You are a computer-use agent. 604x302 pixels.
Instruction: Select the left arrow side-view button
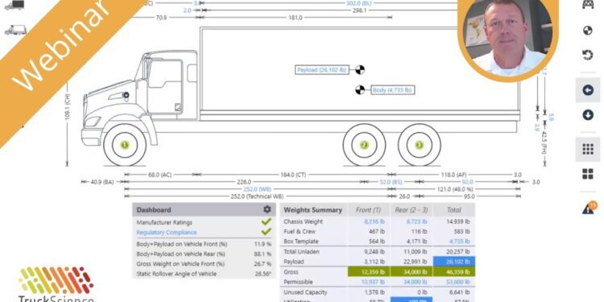coord(588,90)
